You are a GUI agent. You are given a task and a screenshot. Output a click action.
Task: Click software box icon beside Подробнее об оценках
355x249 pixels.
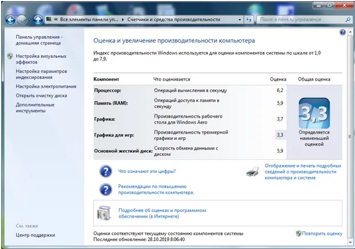click(x=104, y=213)
